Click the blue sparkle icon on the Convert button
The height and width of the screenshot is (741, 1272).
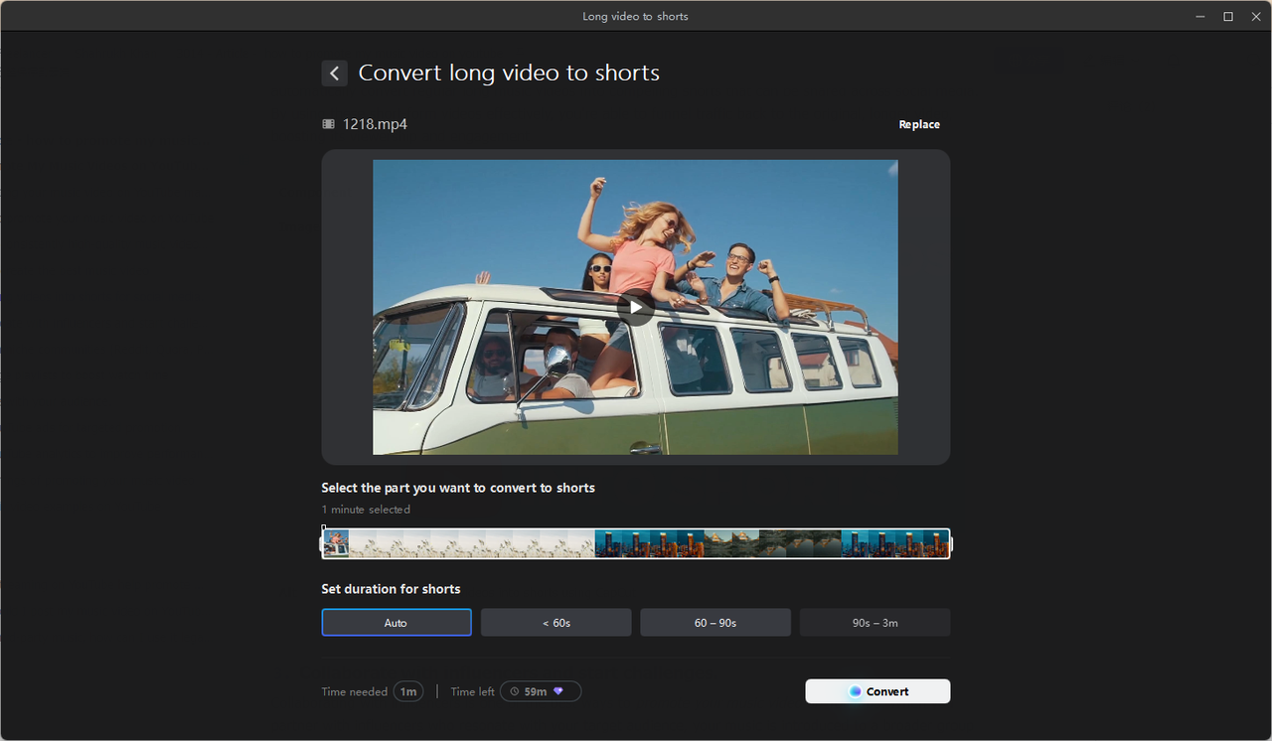click(x=857, y=691)
